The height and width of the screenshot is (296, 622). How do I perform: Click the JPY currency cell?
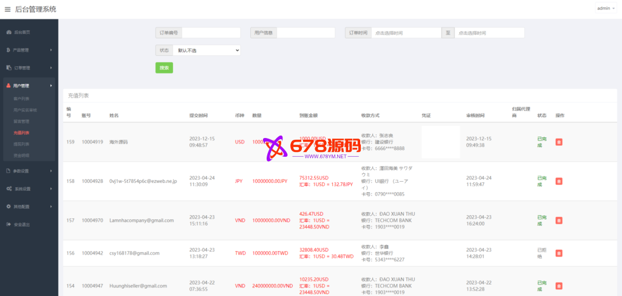(239, 181)
